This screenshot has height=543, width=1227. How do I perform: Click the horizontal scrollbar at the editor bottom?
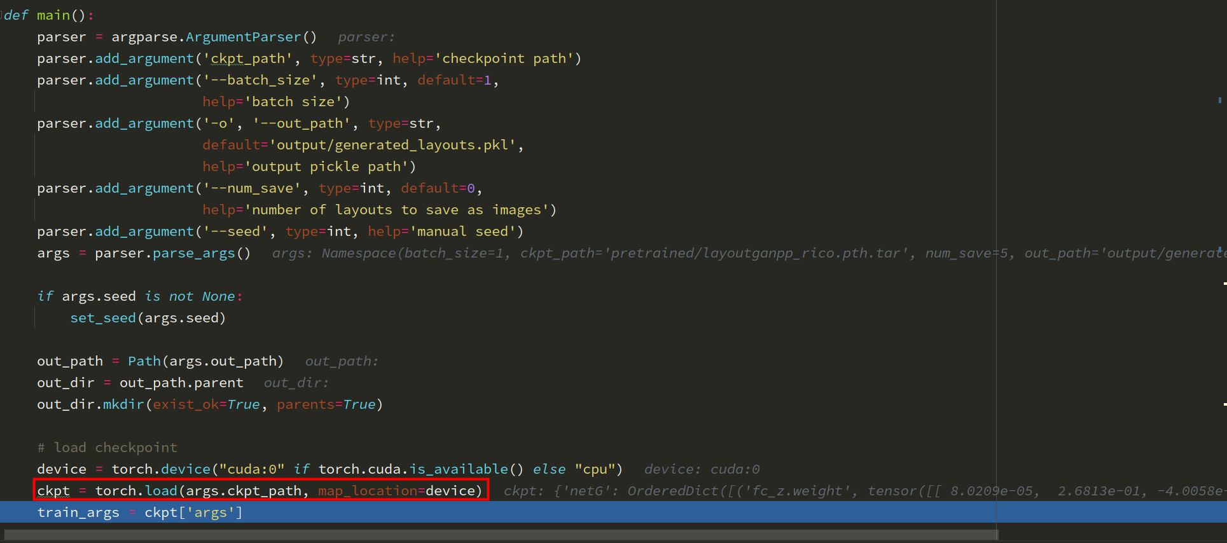pos(501,535)
